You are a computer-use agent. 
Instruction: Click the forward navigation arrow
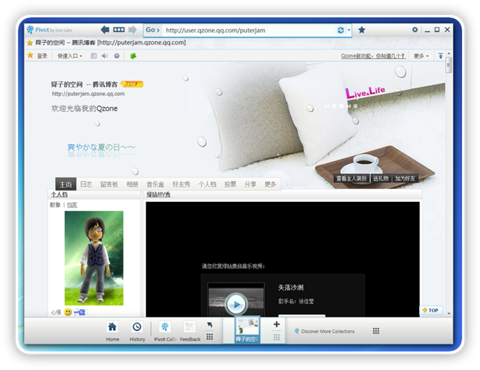click(x=133, y=30)
